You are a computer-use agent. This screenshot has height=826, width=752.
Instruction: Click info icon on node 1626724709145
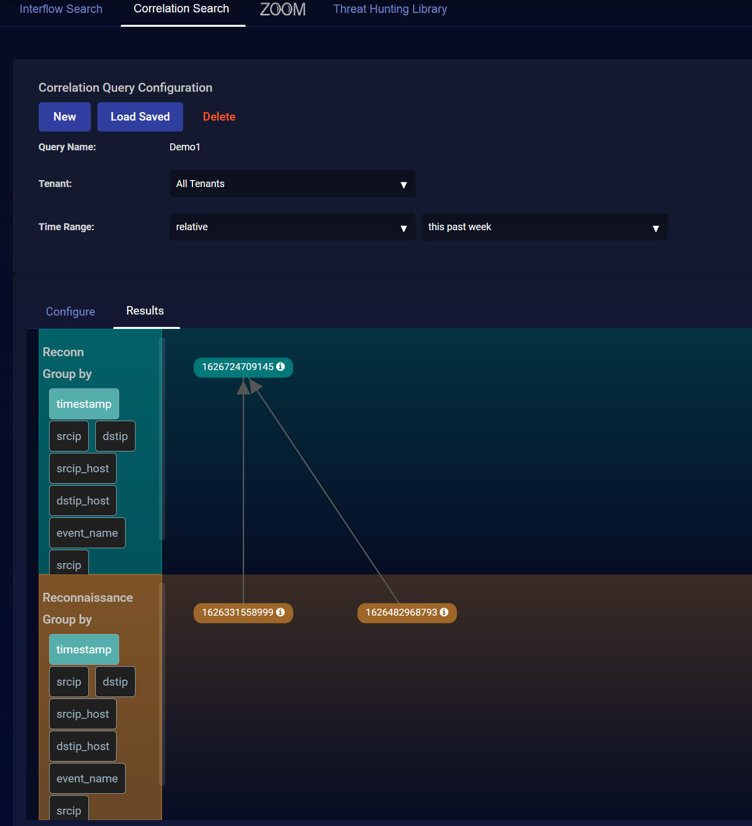[x=280, y=367]
